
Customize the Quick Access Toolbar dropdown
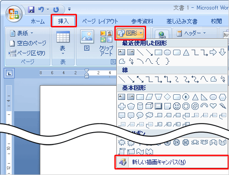(x=69, y=10)
